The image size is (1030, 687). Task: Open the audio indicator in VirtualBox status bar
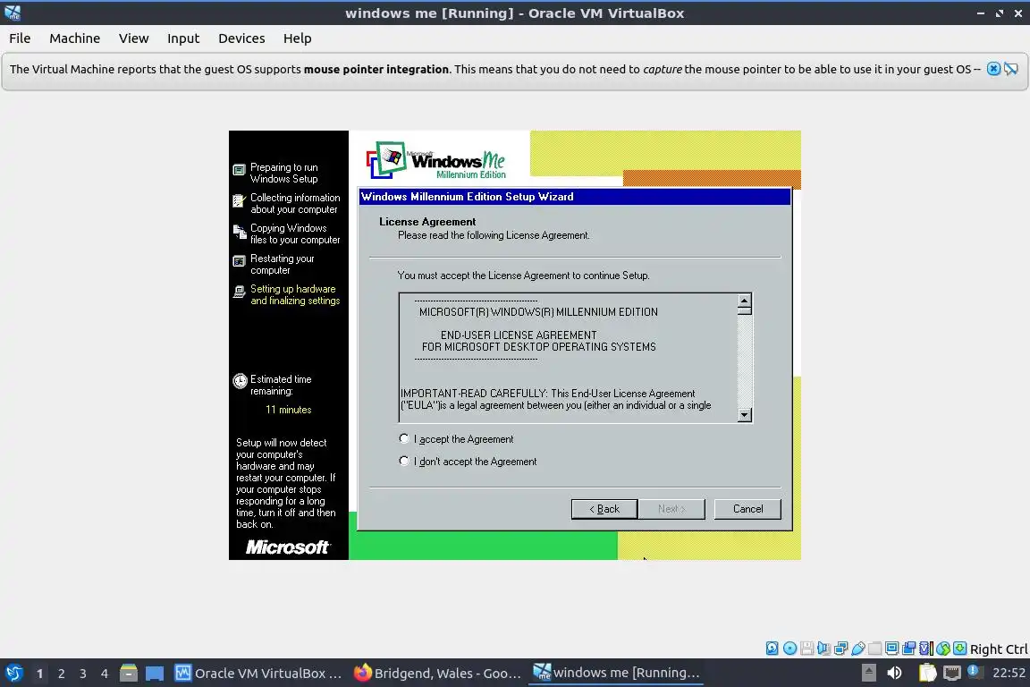823,649
